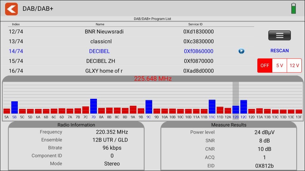
Task: Select channel 7C red bar
Action: (x=85, y=110)
